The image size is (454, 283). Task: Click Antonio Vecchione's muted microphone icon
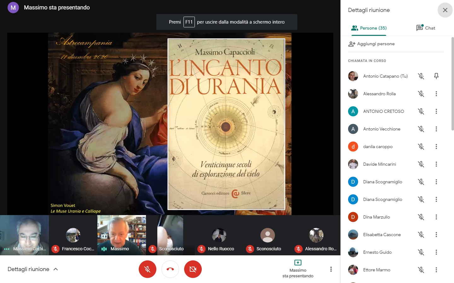click(421, 129)
